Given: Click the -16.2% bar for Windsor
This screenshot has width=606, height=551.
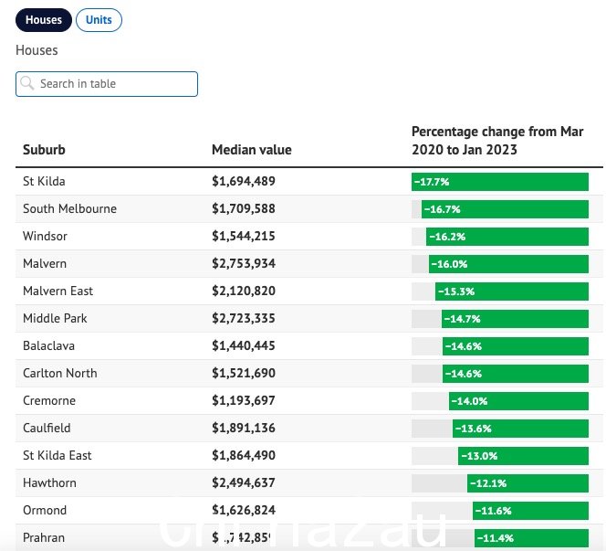Looking at the screenshot, I should 507,237.
